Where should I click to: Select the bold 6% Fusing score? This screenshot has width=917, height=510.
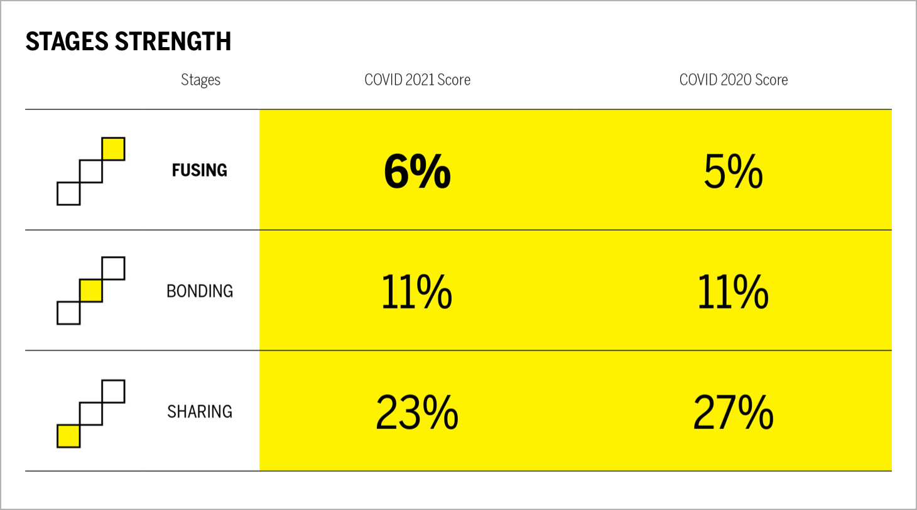pyautogui.click(x=417, y=173)
